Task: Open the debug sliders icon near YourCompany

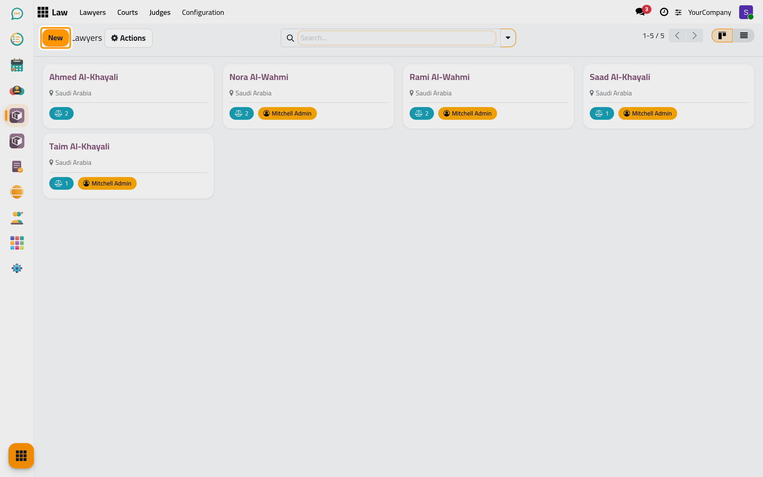Action: pyautogui.click(x=678, y=13)
